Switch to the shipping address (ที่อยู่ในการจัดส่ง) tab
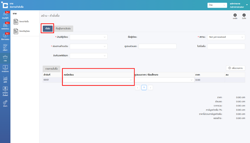 (x=63, y=29)
